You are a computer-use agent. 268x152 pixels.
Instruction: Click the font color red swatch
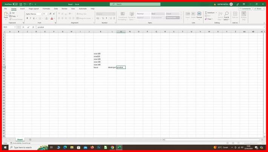tap(52, 18)
